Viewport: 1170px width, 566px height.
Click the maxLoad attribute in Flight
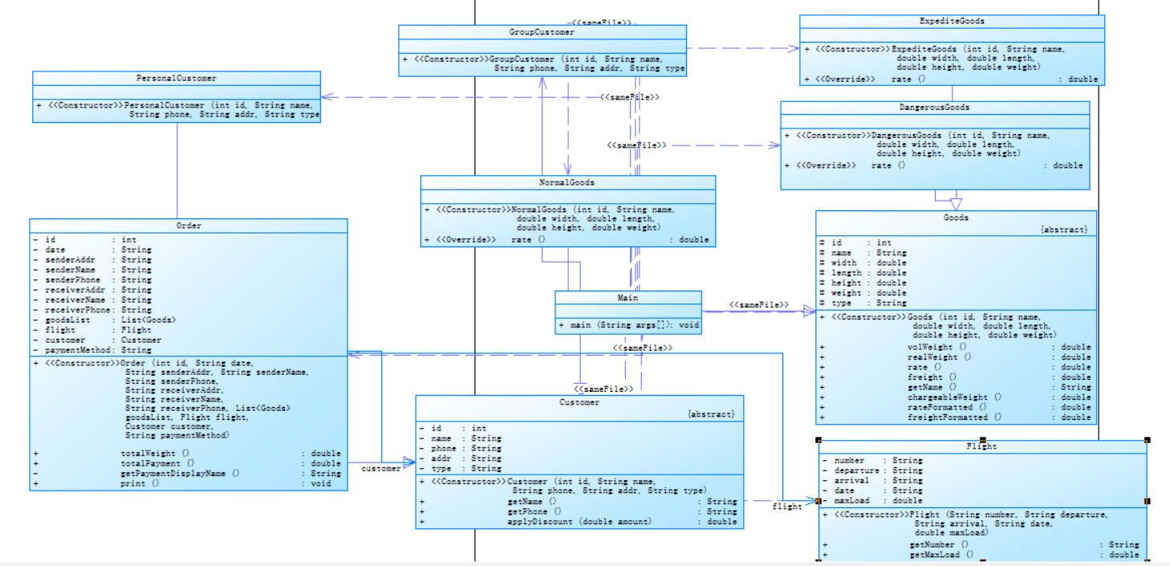pyautogui.click(x=873, y=500)
